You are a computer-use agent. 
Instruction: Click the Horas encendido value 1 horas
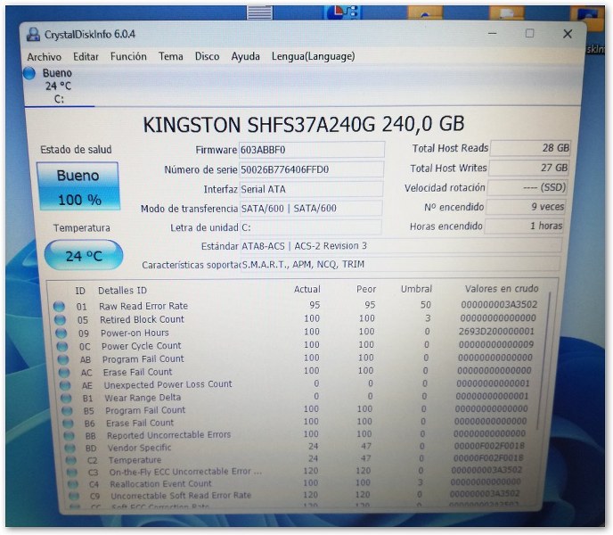[525, 226]
